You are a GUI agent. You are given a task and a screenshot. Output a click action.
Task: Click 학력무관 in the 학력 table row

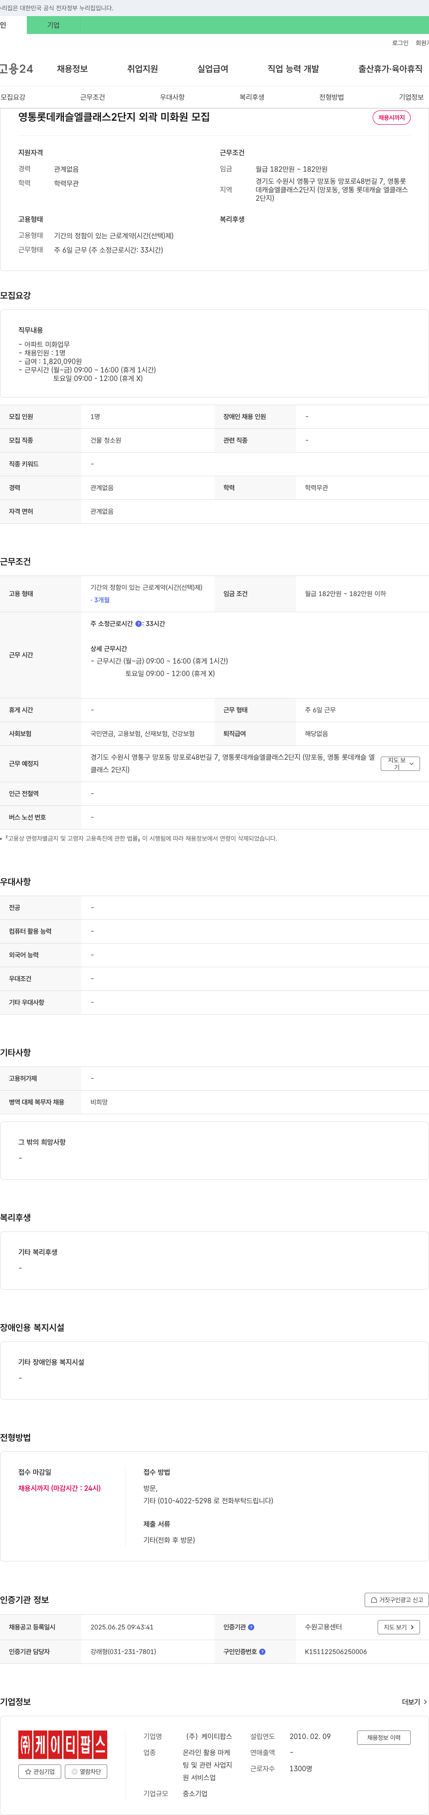pyautogui.click(x=316, y=487)
